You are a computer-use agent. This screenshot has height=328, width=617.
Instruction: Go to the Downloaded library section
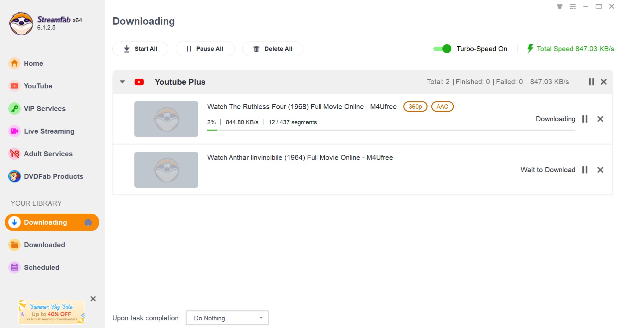pyautogui.click(x=44, y=245)
